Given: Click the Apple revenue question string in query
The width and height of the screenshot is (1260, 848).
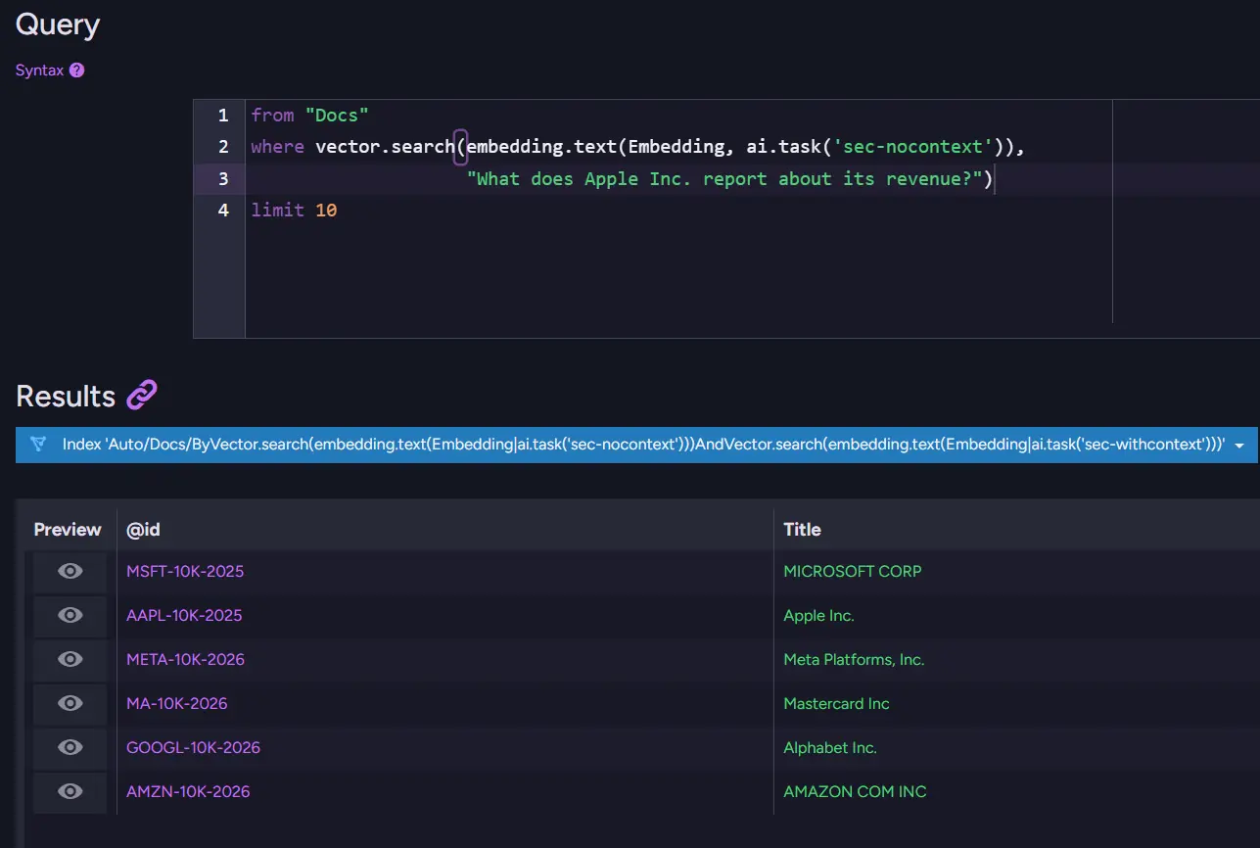Looking at the screenshot, I should coord(724,178).
